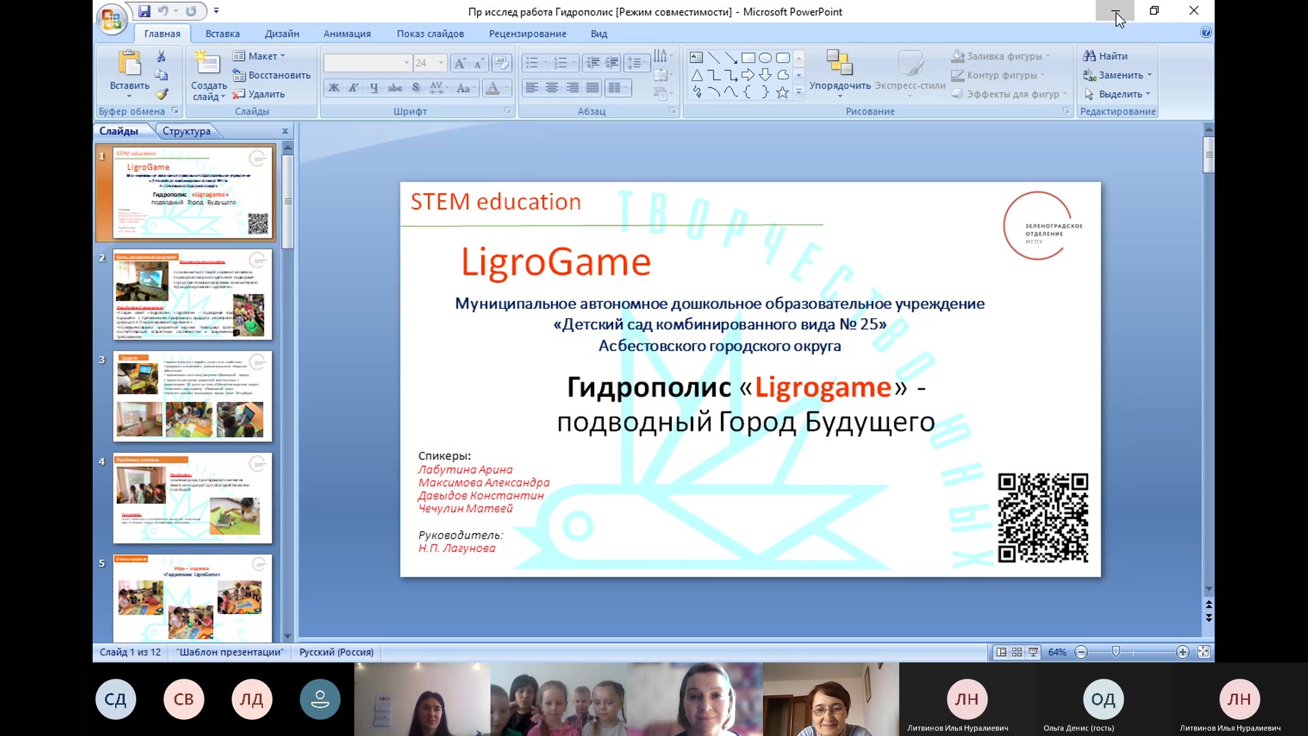The image size is (1308, 736).
Task: Switch to Slide Sorter view in status bar
Action: pyautogui.click(x=1017, y=652)
